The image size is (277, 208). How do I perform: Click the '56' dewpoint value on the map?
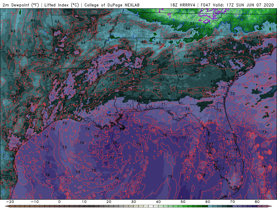[154, 20]
